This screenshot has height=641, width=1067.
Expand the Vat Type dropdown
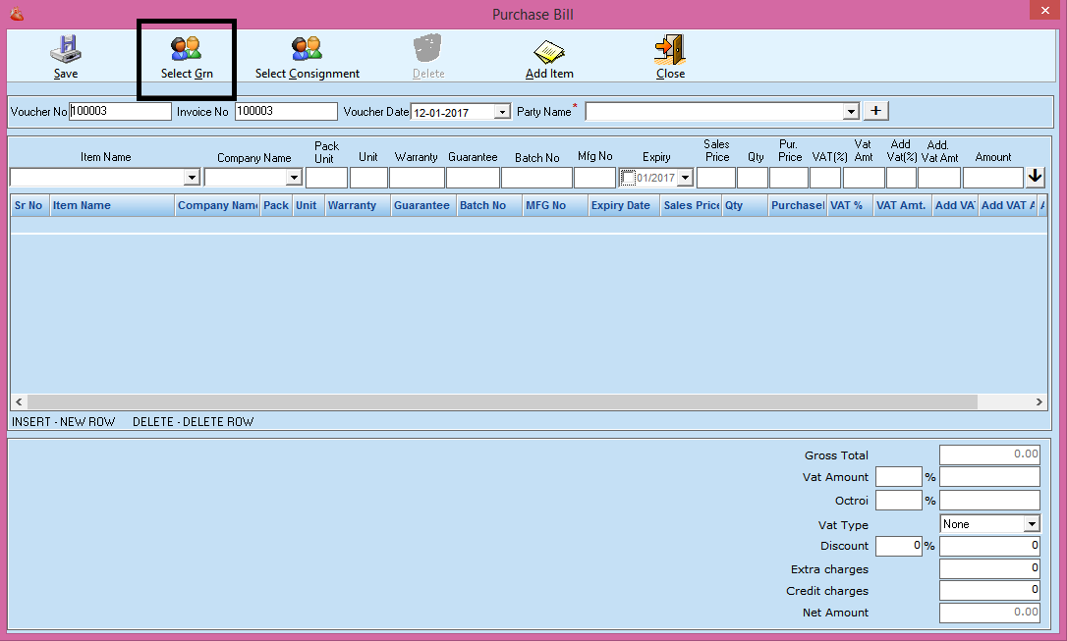coord(1032,524)
